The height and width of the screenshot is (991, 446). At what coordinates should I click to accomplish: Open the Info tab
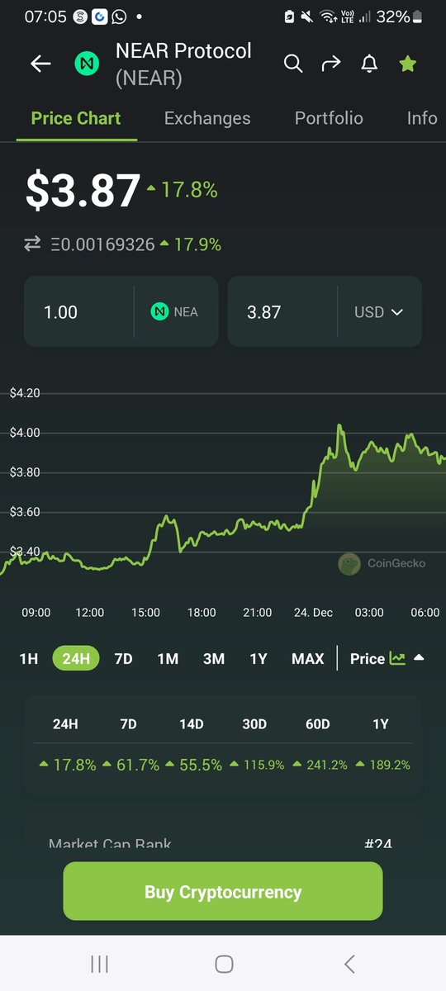pos(422,118)
